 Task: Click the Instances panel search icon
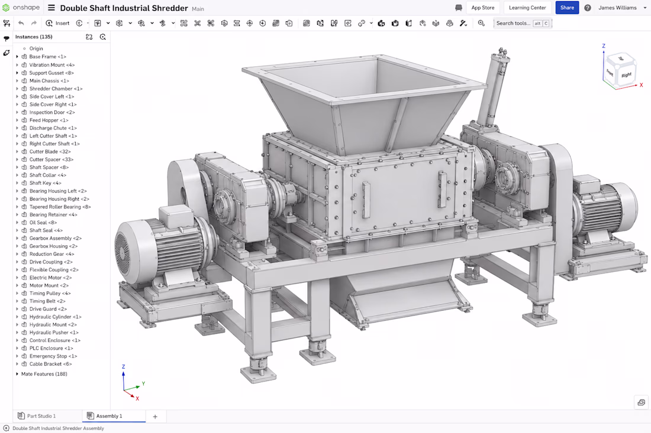pyautogui.click(x=103, y=37)
